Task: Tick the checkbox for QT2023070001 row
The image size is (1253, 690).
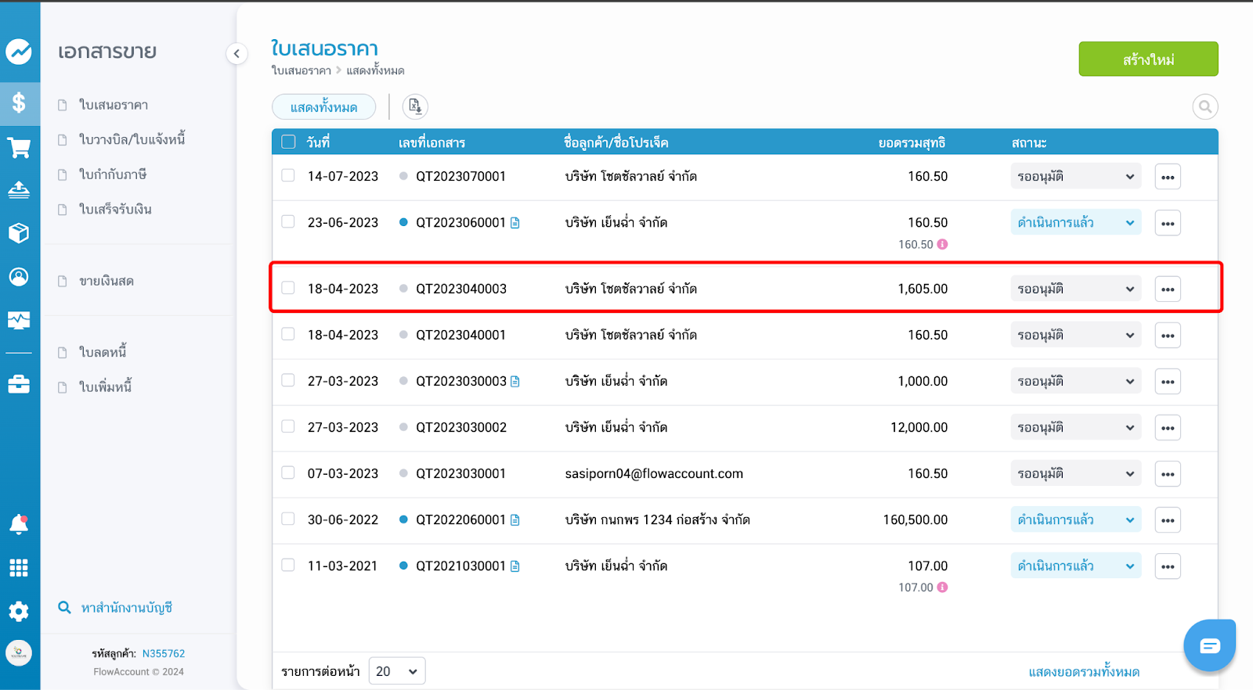Action: click(288, 176)
